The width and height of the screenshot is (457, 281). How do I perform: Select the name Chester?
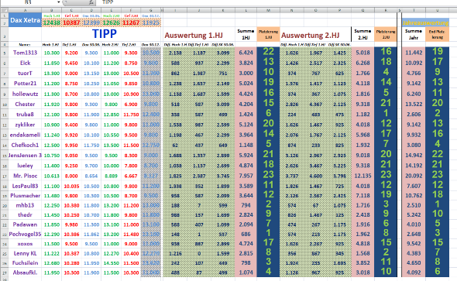(x=25, y=104)
